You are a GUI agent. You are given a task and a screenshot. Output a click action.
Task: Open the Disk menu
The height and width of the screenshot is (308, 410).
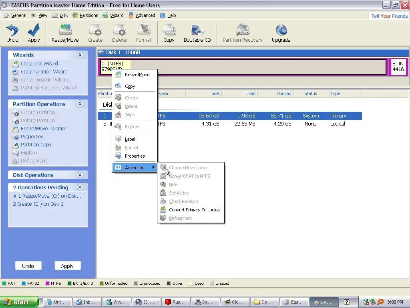(x=60, y=15)
